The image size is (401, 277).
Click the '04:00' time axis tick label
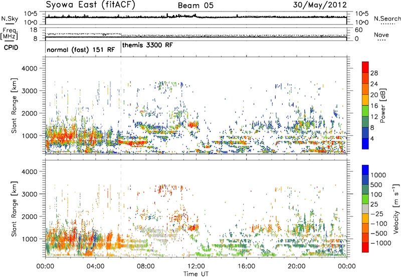click(x=95, y=266)
